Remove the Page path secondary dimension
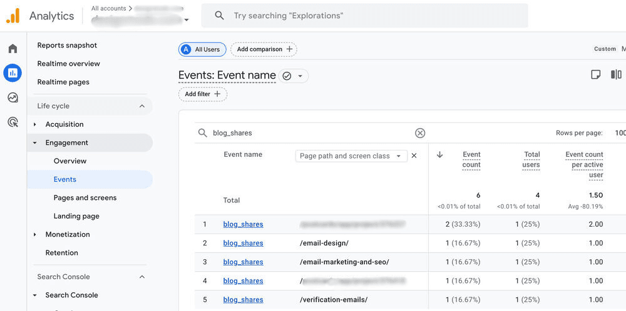This screenshot has height=311, width=626. click(414, 155)
